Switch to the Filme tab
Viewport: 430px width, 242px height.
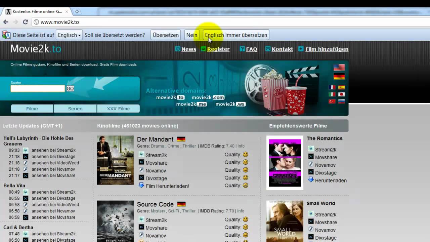tap(32, 109)
